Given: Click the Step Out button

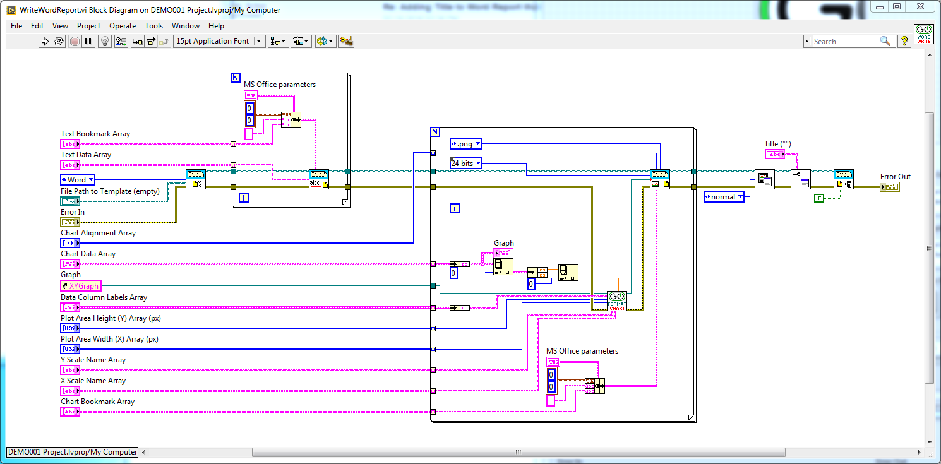Looking at the screenshot, I should [x=164, y=41].
